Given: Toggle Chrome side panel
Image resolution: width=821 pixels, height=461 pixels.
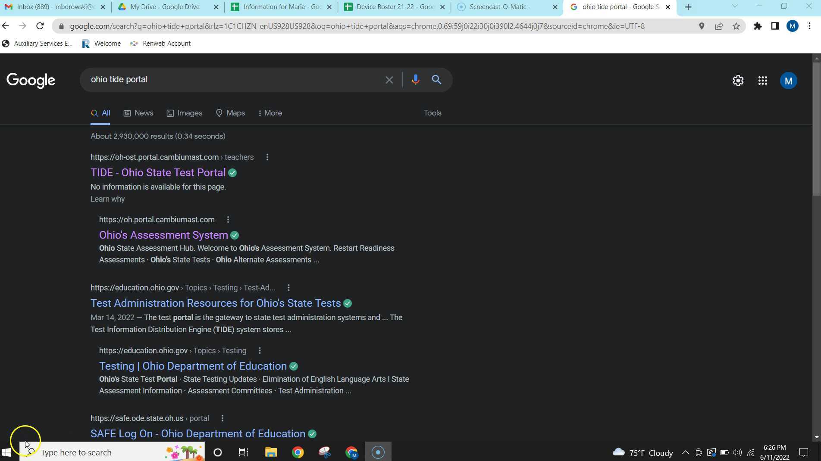Looking at the screenshot, I should (x=775, y=26).
